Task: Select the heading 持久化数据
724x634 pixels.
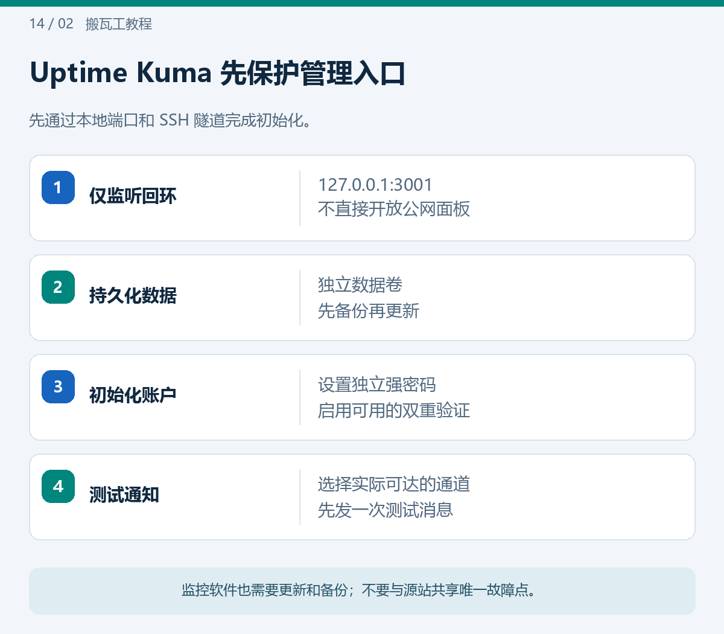Action: pos(133,296)
